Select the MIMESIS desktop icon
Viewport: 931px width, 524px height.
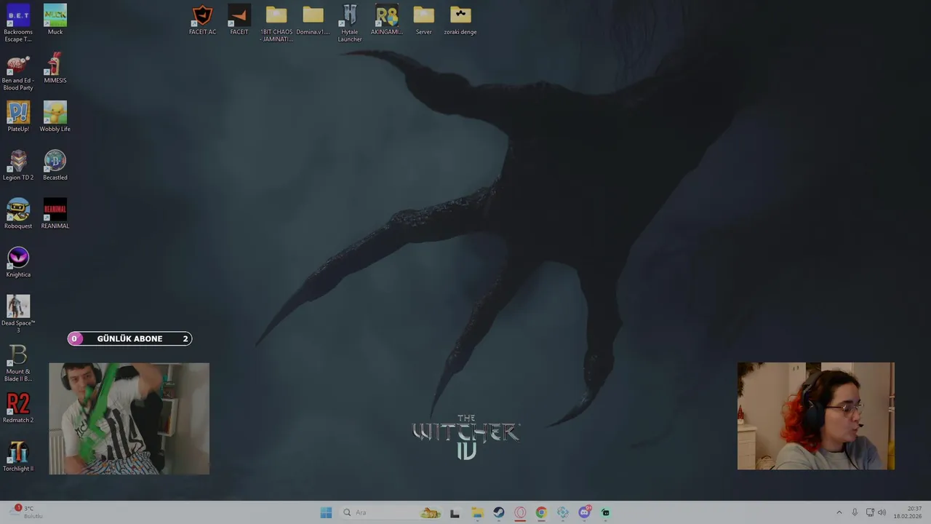(x=55, y=68)
